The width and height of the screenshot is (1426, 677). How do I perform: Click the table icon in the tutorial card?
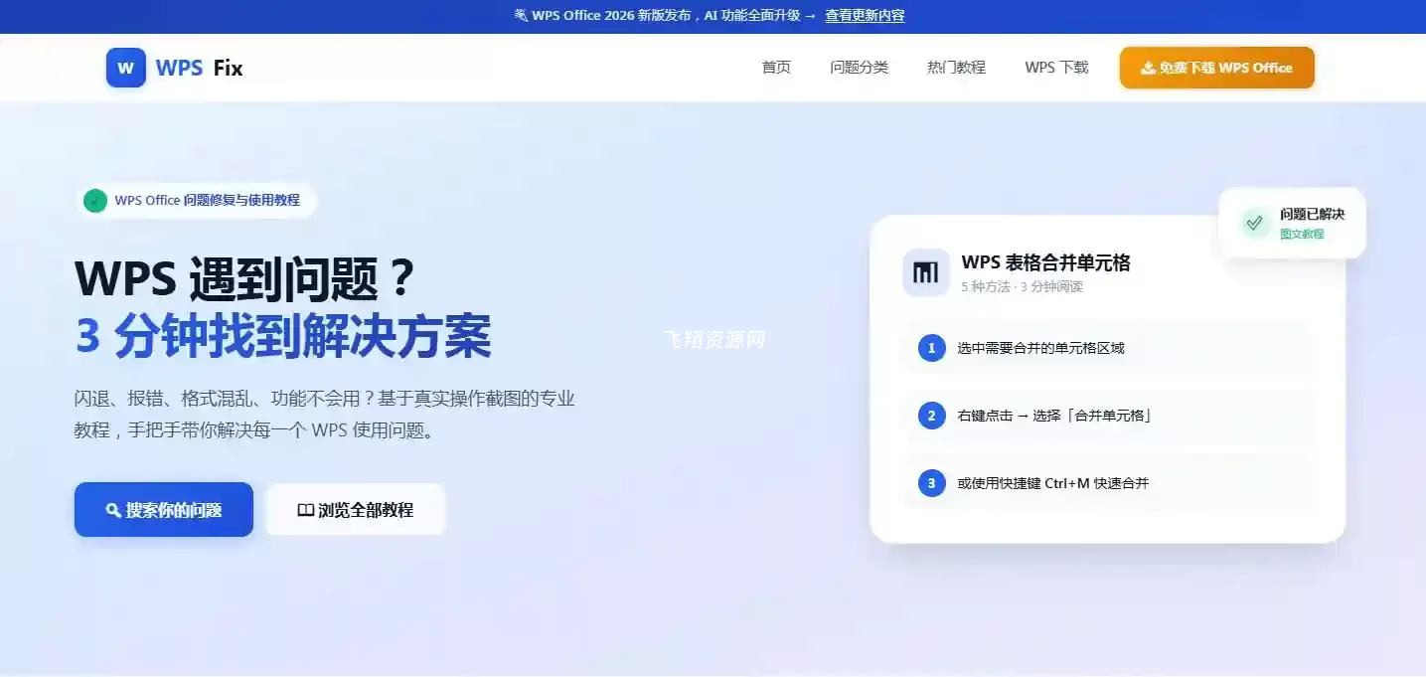[x=925, y=272]
